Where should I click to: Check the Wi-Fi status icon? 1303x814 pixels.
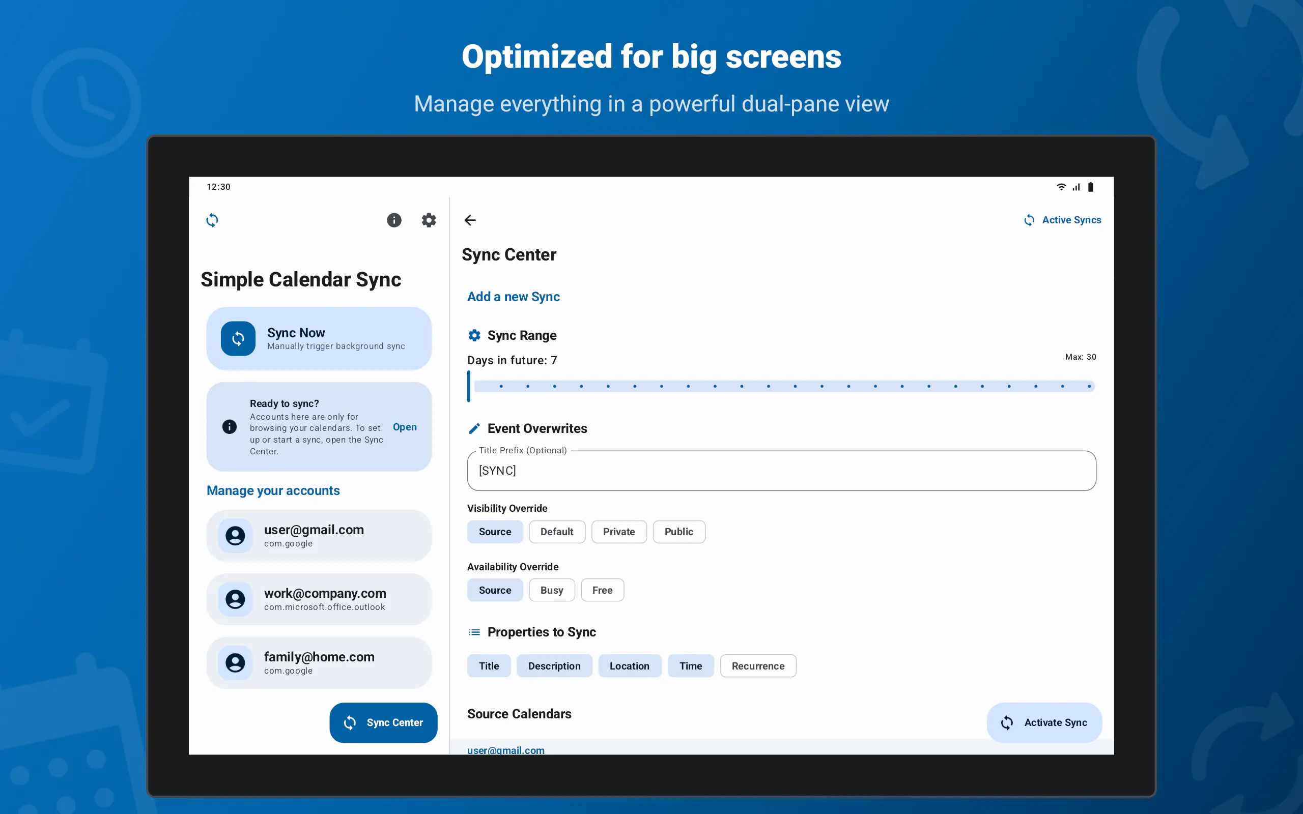[1061, 187]
